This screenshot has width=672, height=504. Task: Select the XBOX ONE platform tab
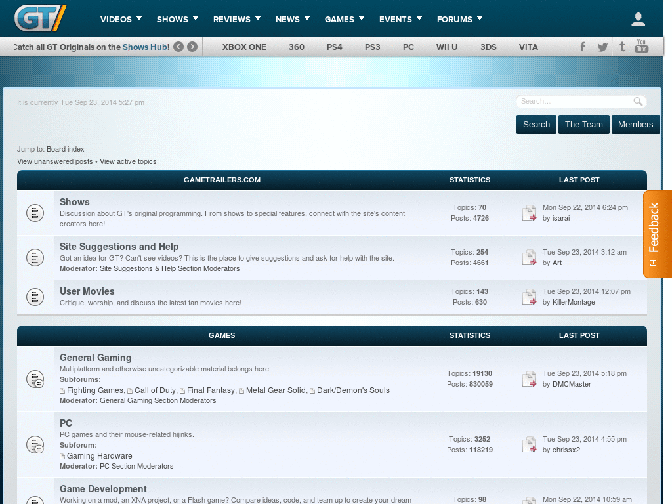pyautogui.click(x=244, y=47)
